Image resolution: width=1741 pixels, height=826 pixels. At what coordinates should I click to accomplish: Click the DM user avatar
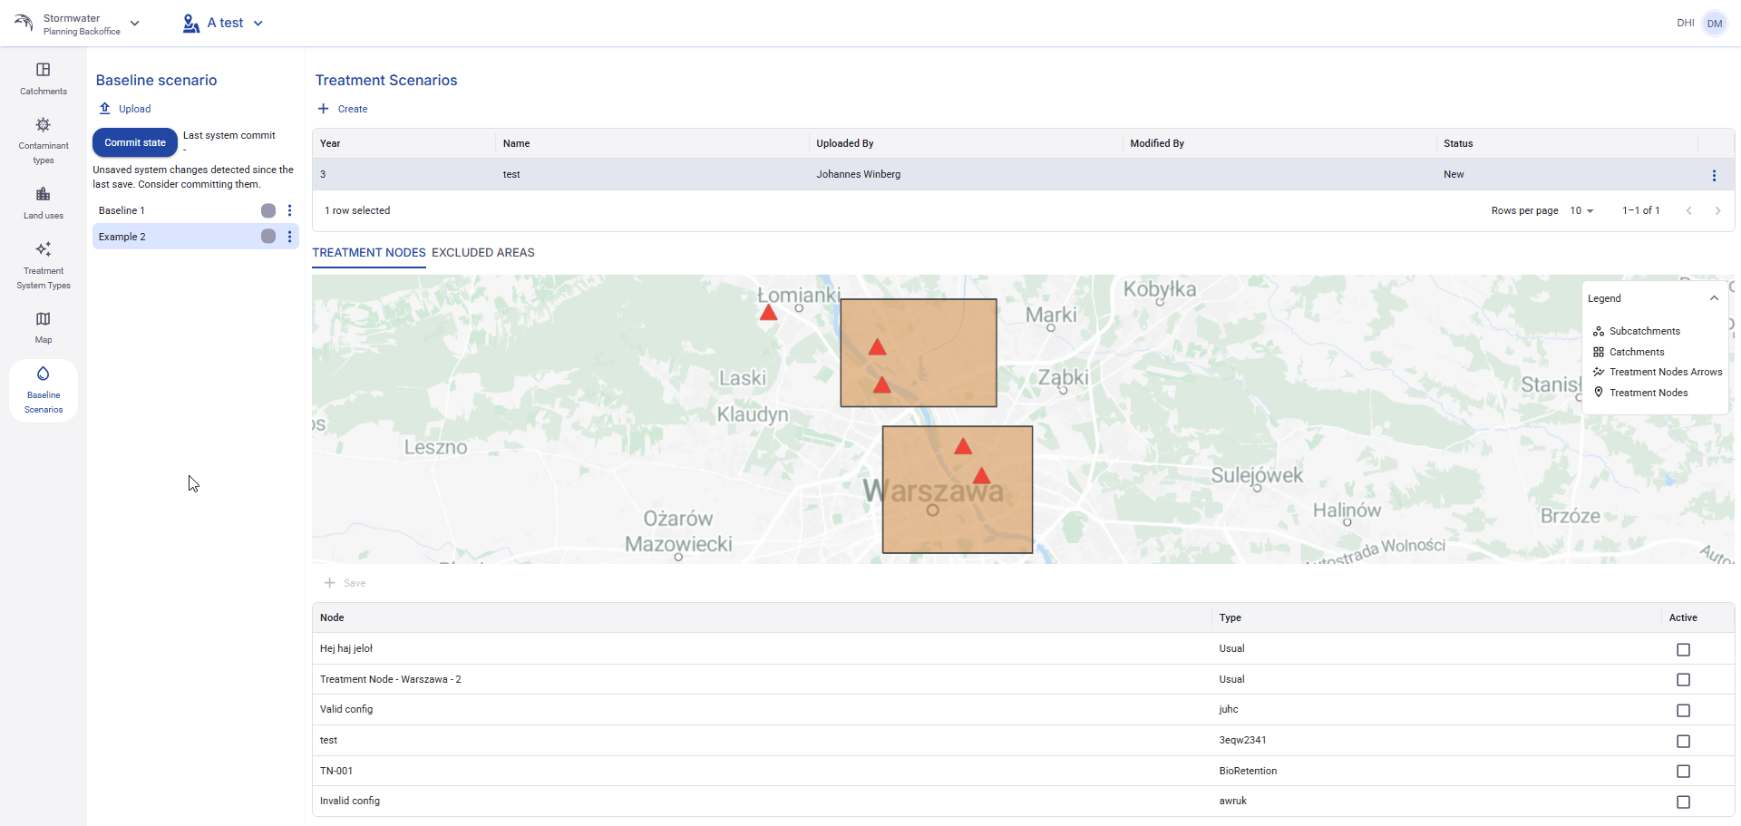coord(1715,24)
